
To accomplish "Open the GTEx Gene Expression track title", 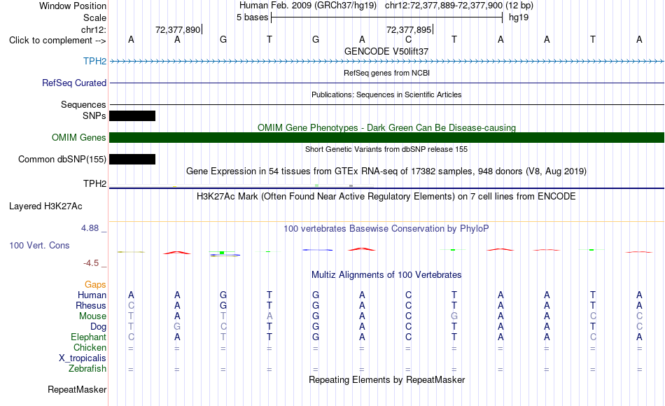I will [x=386, y=171].
